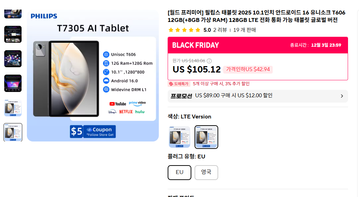Click the 5개 이상 구매 시 discount text
359x197 pixels.
click(x=221, y=84)
